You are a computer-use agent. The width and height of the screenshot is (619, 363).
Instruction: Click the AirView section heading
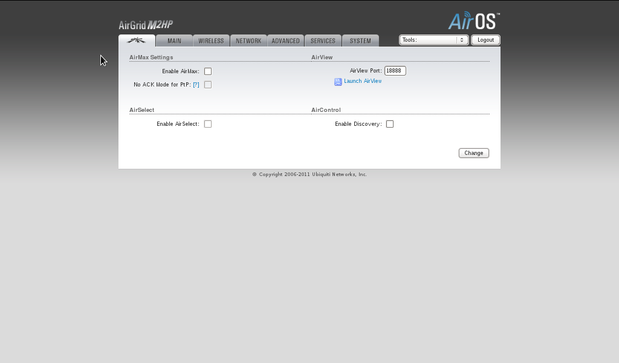point(322,57)
